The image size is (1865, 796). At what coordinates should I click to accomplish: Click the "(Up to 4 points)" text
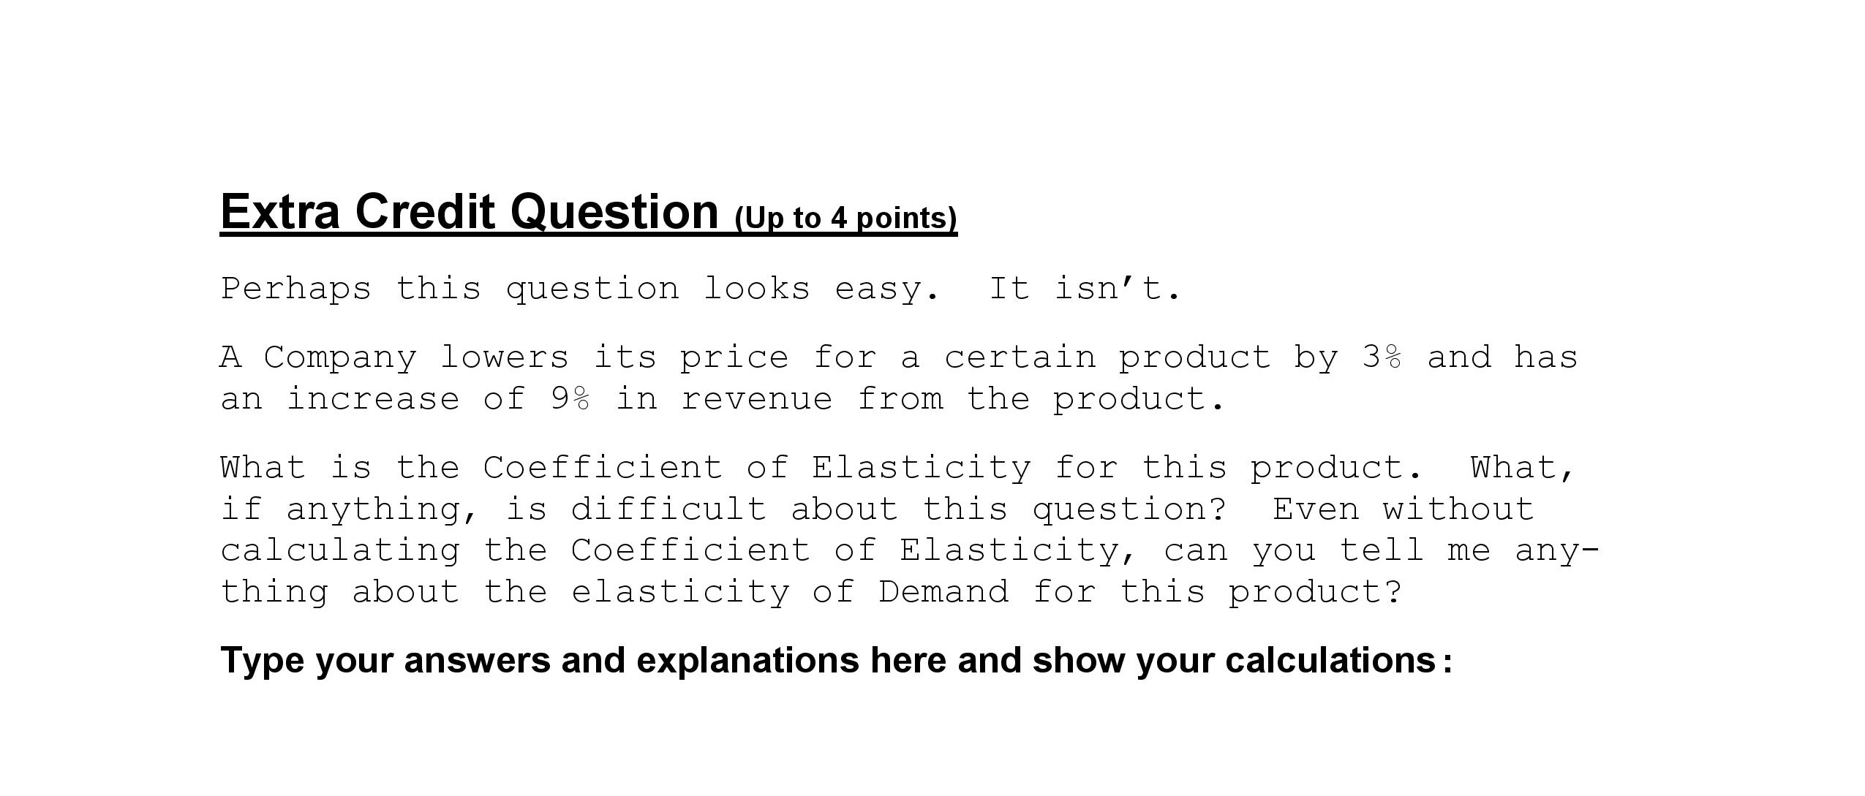(845, 218)
